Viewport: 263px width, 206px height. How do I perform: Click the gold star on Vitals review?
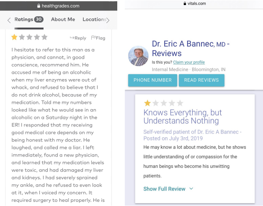pyautogui.click(x=147, y=103)
